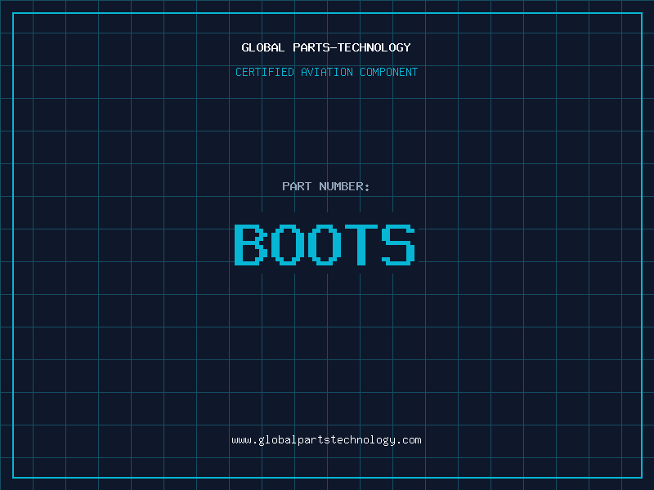Click the .com ending of the URL

pyautogui.click(x=409, y=440)
